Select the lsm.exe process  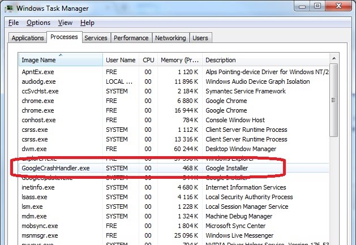(174, 207)
